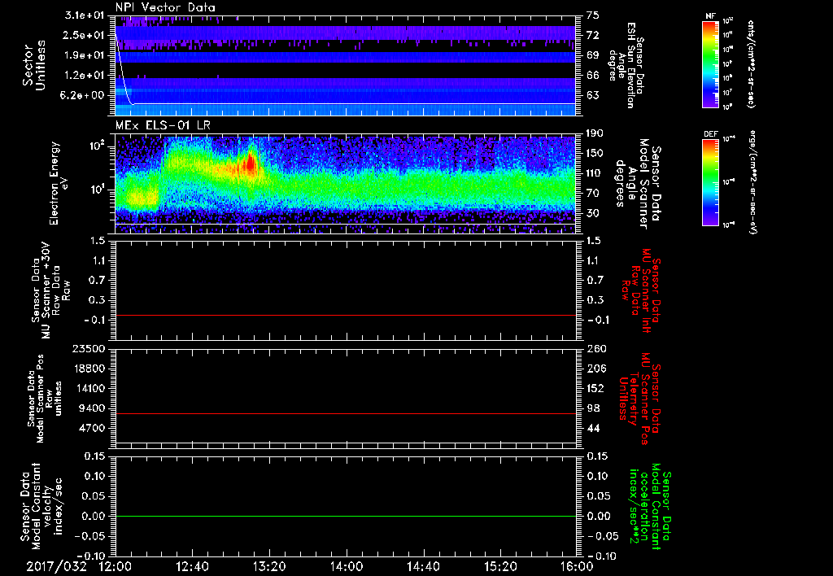Viewport: 833px width, 576px height.
Task: Click the DEF color bar legend
Action: tap(711, 182)
